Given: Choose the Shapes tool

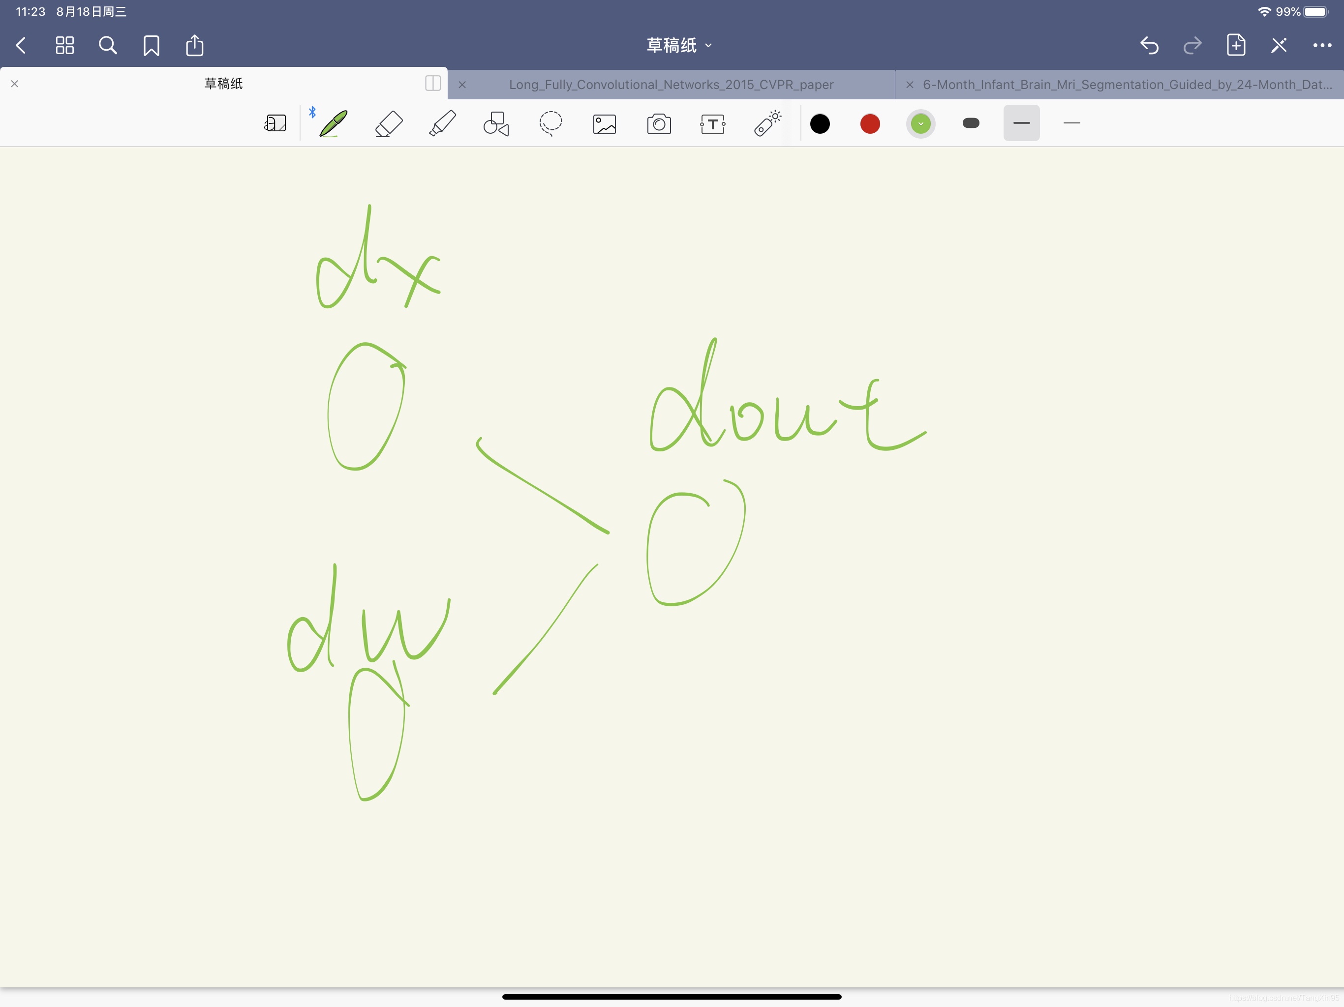Looking at the screenshot, I should 496,124.
